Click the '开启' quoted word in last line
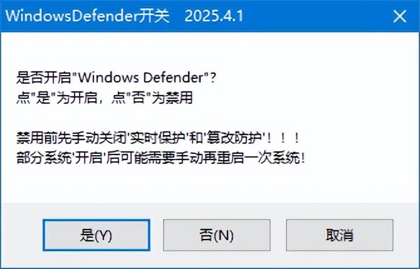 tap(88, 158)
